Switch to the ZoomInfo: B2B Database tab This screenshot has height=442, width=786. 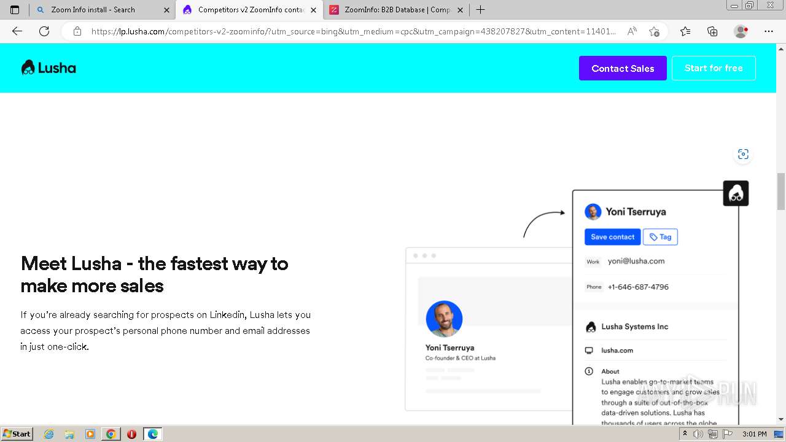pos(396,10)
